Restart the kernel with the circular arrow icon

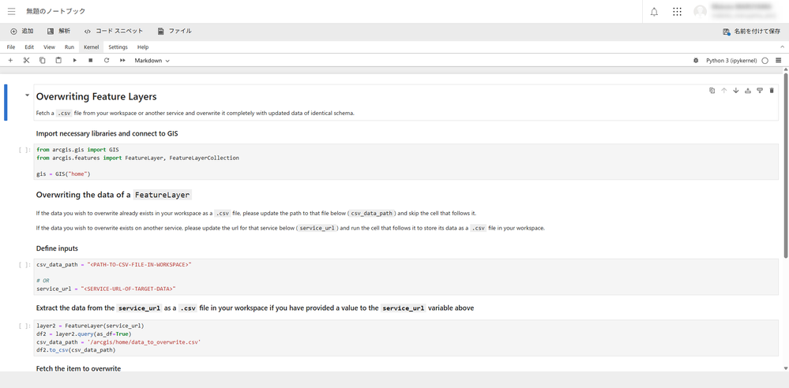pyautogui.click(x=107, y=60)
